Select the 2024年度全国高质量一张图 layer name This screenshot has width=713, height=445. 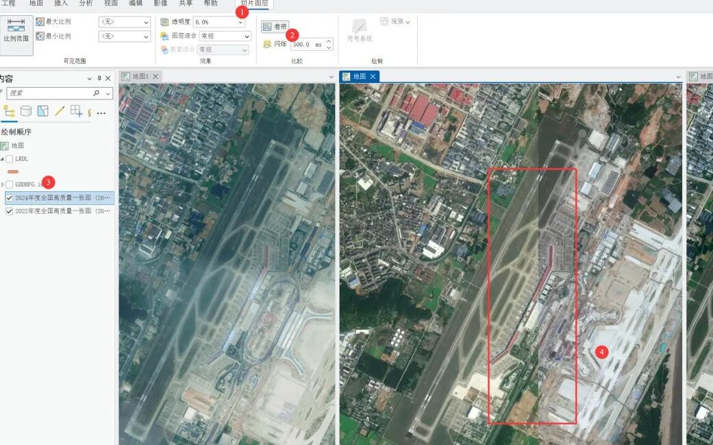click(x=63, y=198)
